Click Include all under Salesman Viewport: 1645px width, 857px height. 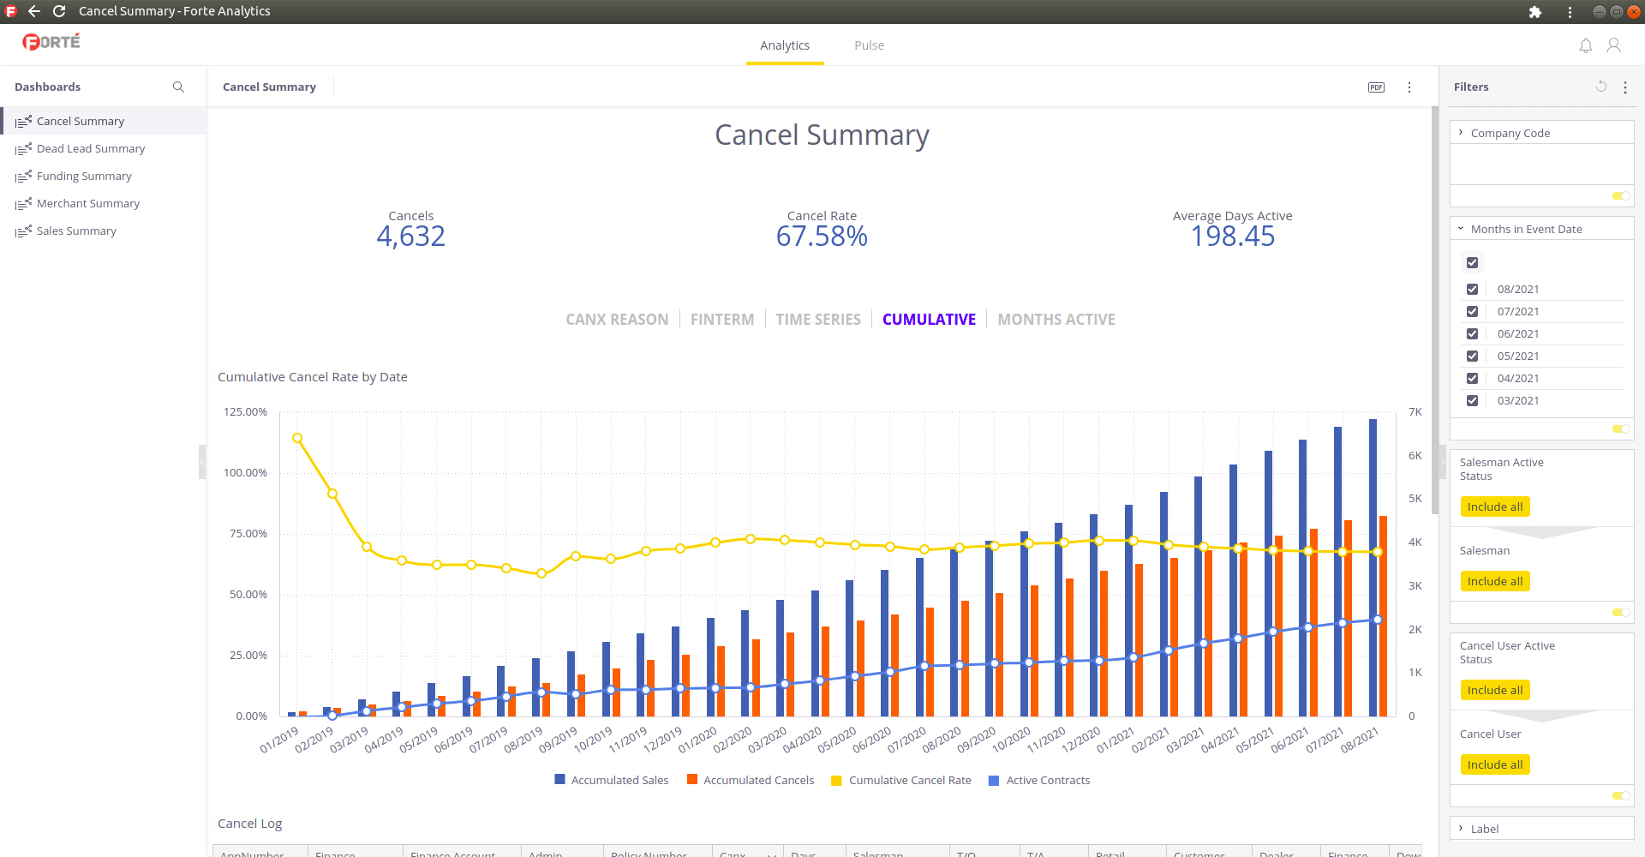coord(1494,582)
